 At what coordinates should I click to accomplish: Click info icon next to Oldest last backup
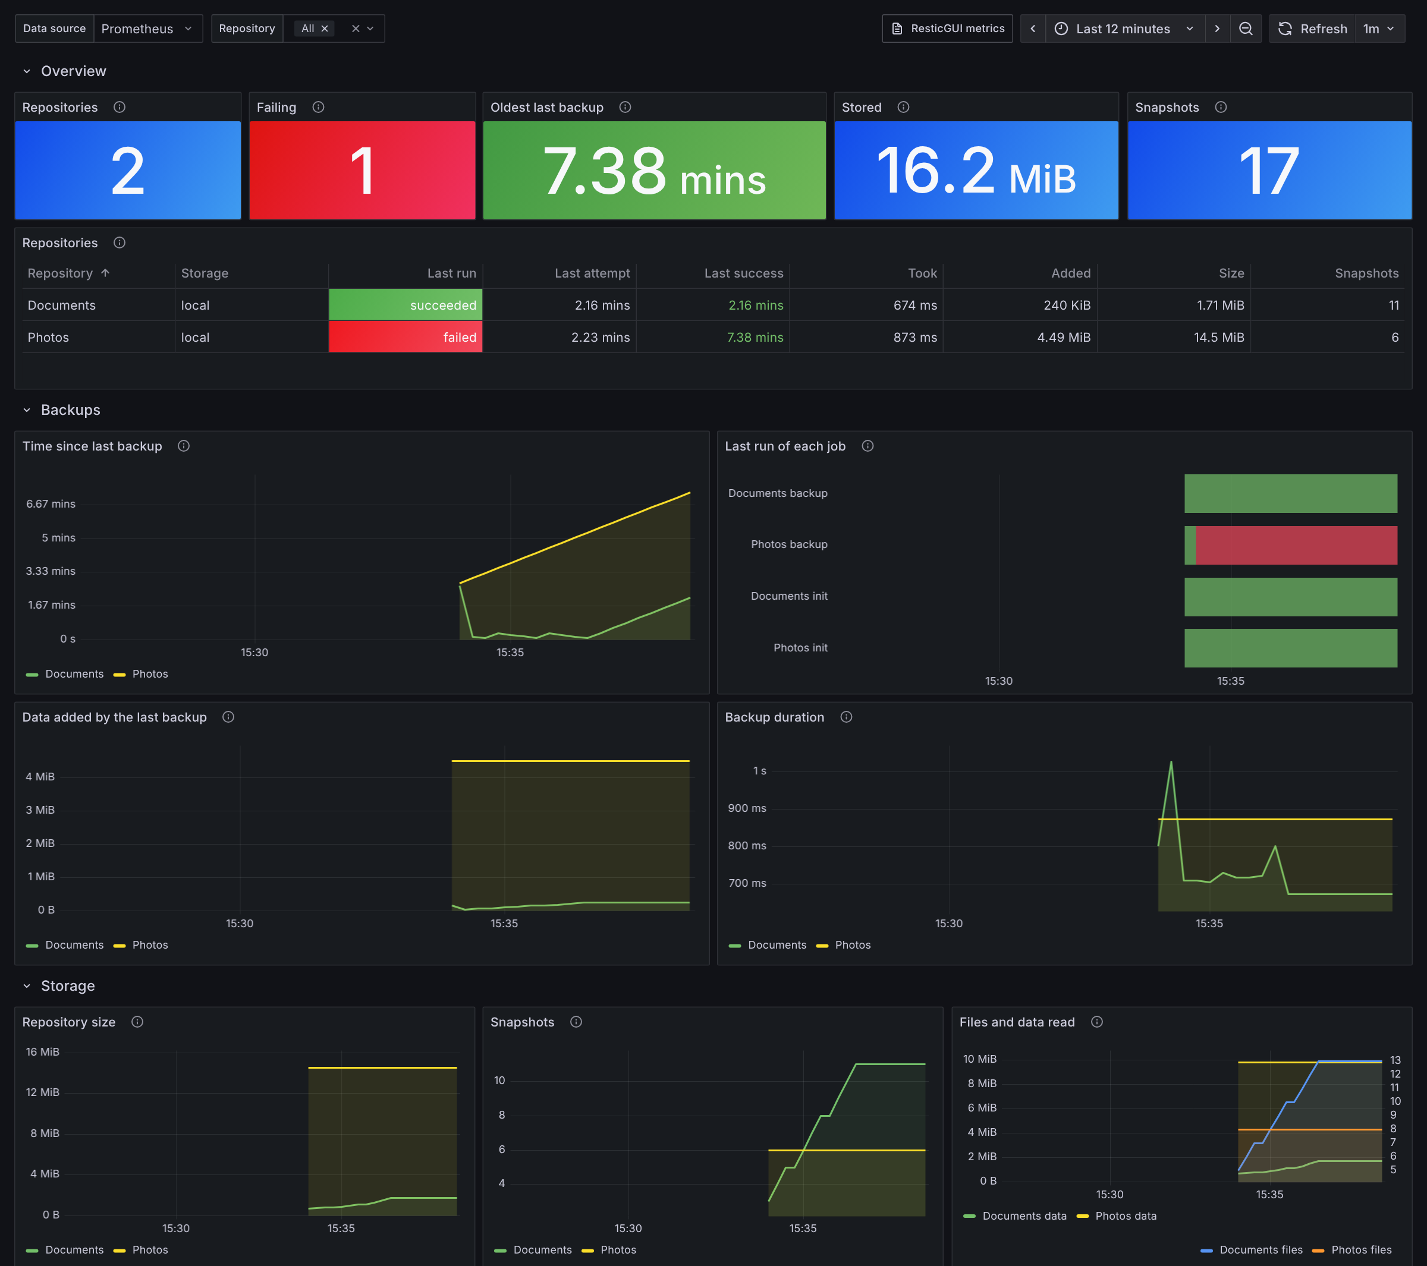[625, 107]
